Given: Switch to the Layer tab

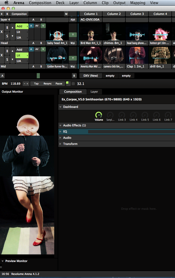Looking at the screenshot, I should point(94,92).
